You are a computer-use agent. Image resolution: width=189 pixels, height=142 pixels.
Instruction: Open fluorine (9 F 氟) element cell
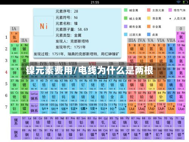point(171,49)
